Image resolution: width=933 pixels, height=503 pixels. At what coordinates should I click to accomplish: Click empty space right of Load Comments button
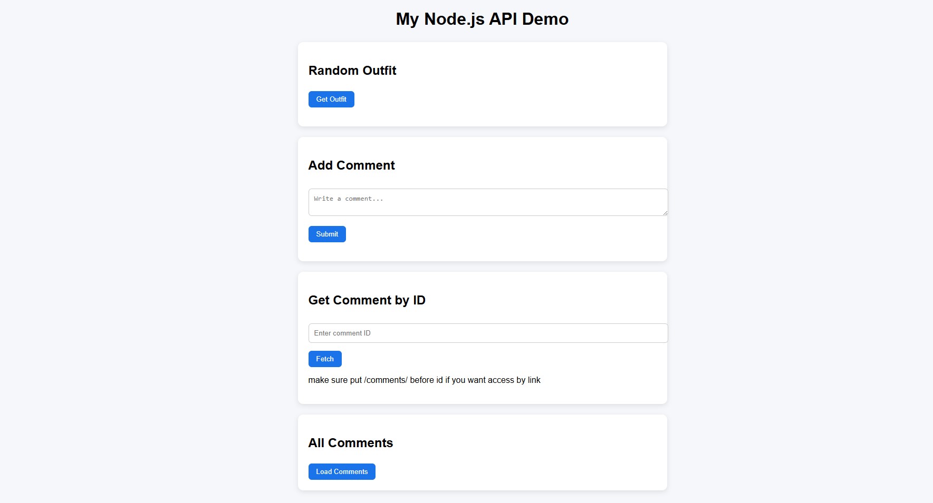517,471
